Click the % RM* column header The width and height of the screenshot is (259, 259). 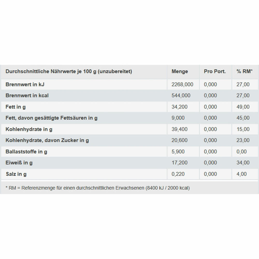pyautogui.click(x=244, y=71)
